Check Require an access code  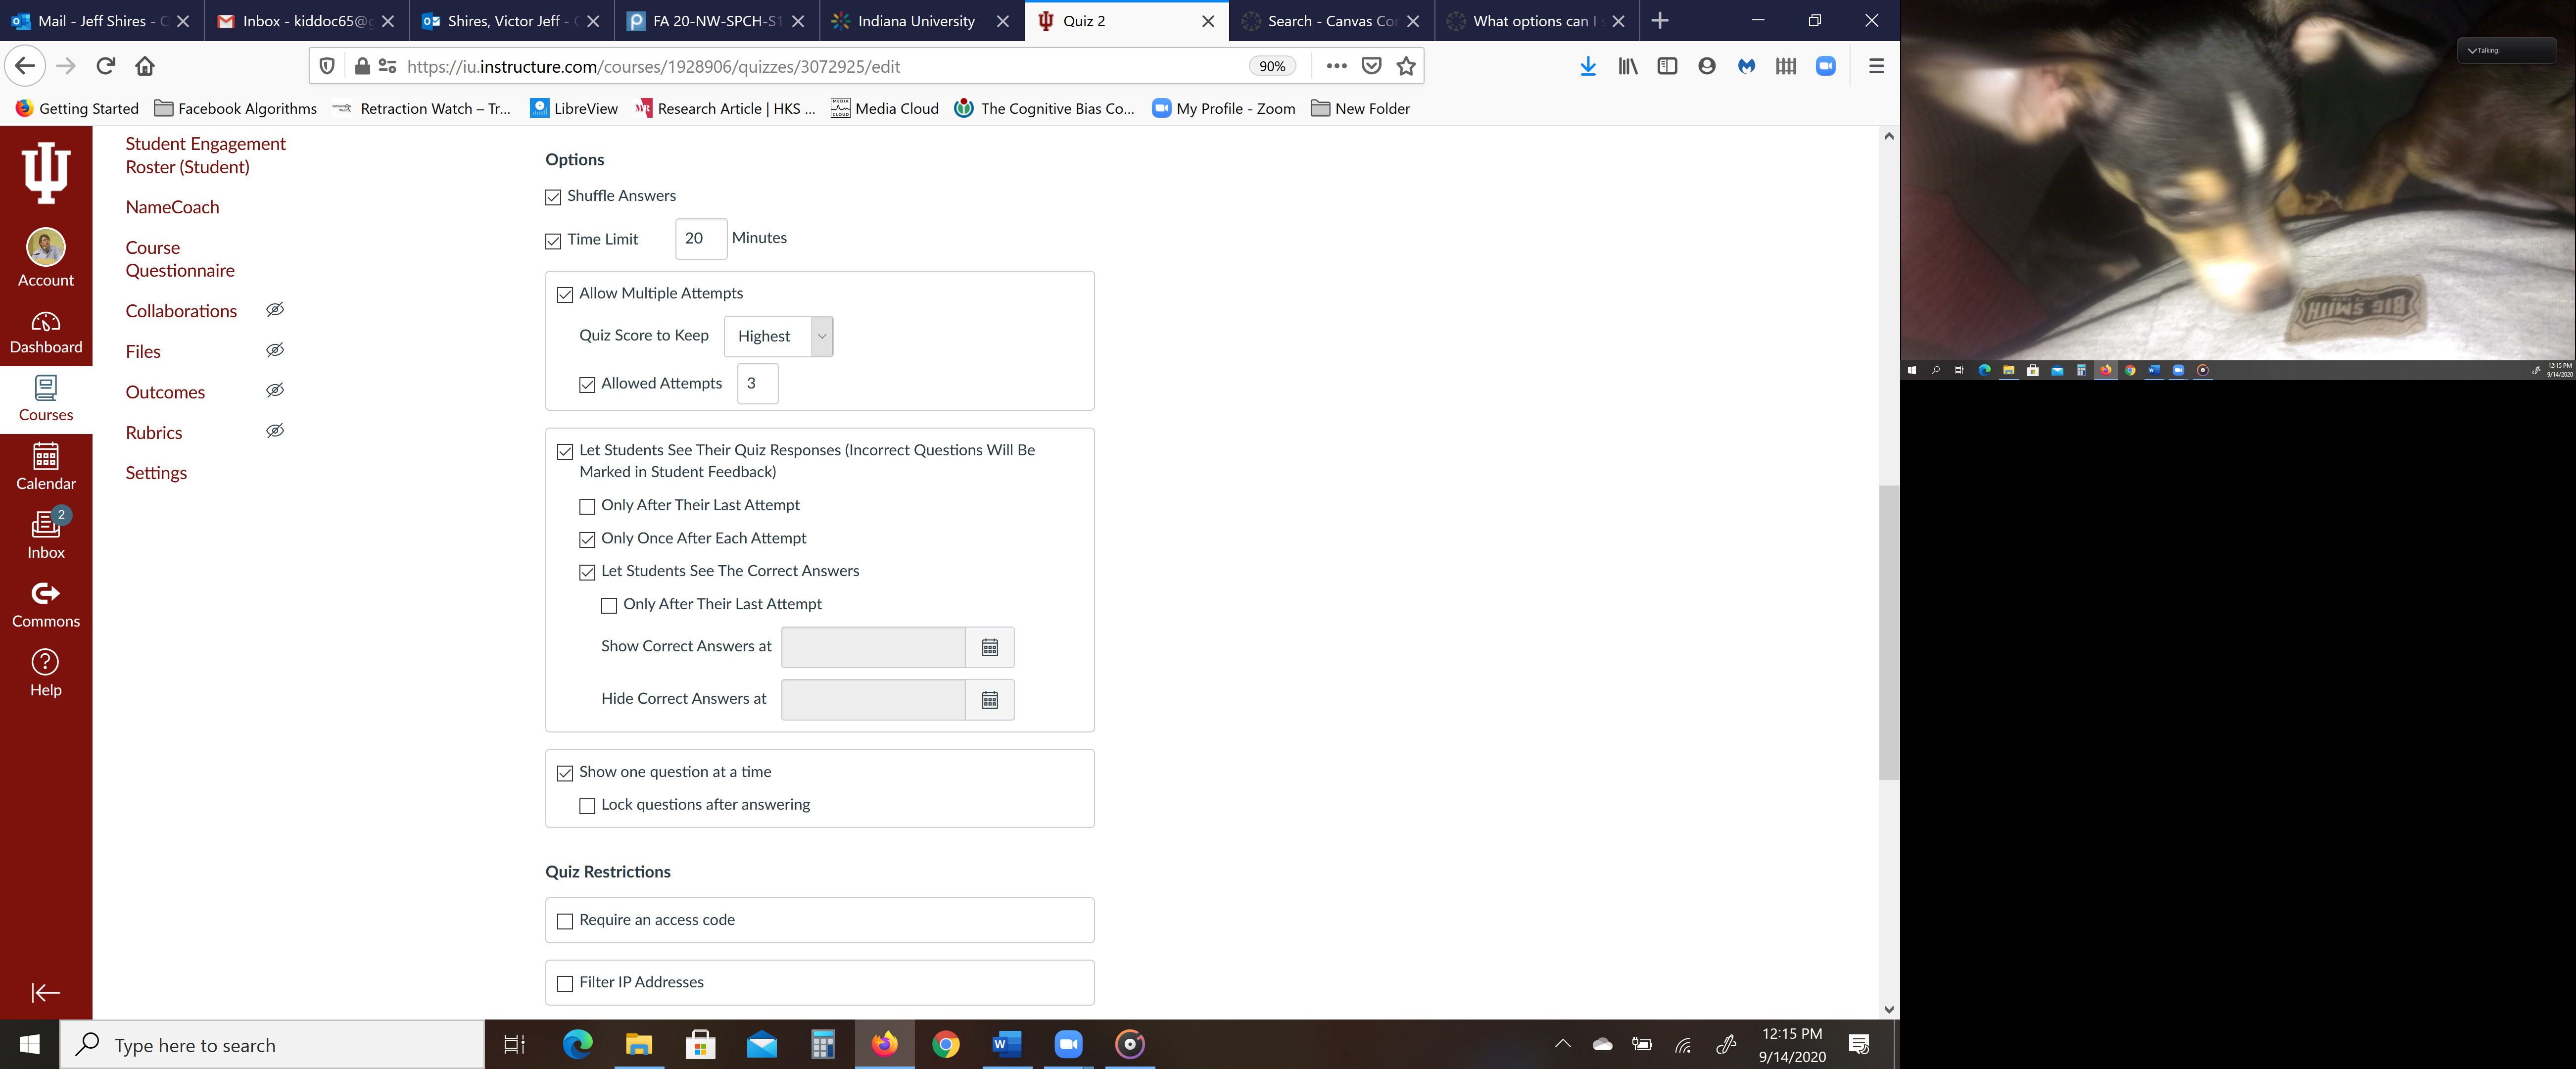565,921
